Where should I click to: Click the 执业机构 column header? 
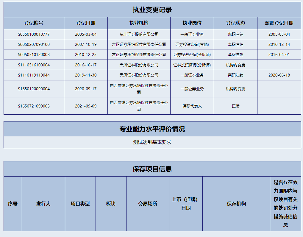point(139,23)
